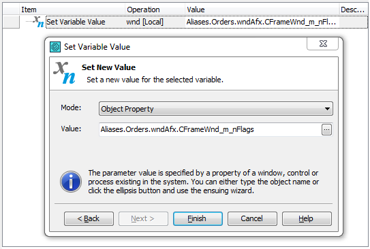The image size is (370, 249).
Task: Confirm with the Finish button
Action: click(x=198, y=219)
